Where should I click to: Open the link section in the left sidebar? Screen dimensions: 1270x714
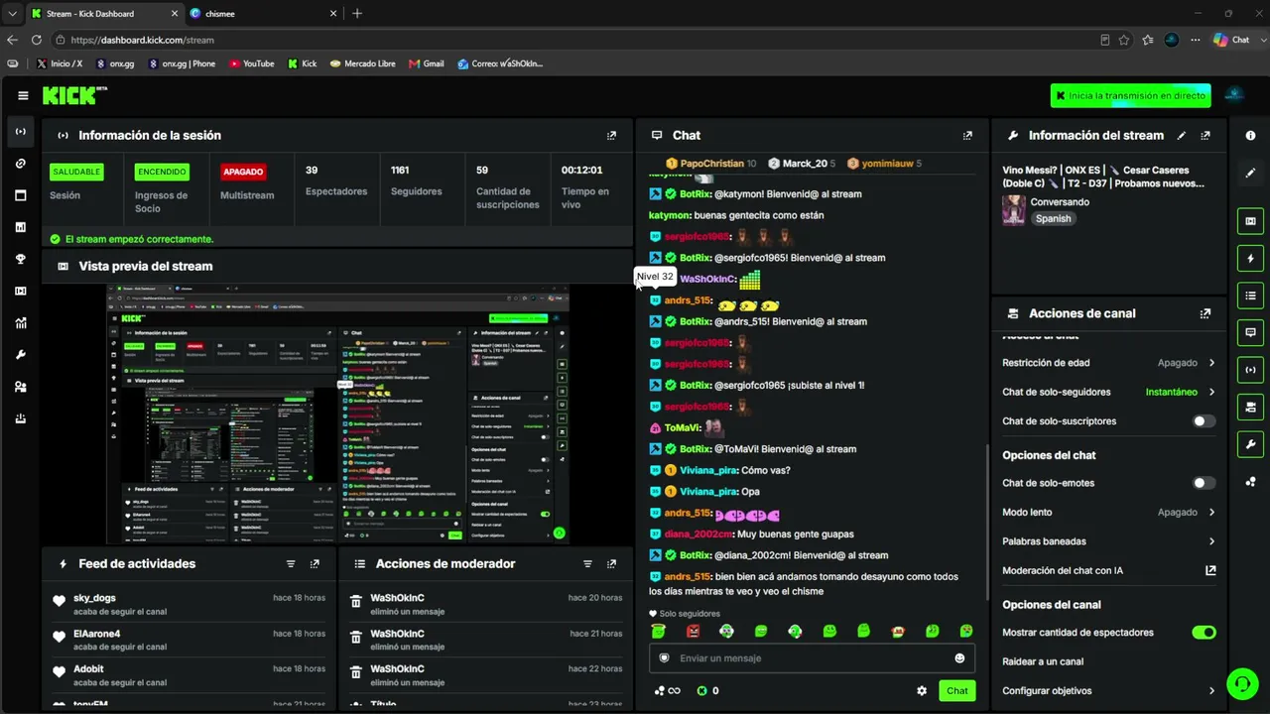(x=21, y=164)
